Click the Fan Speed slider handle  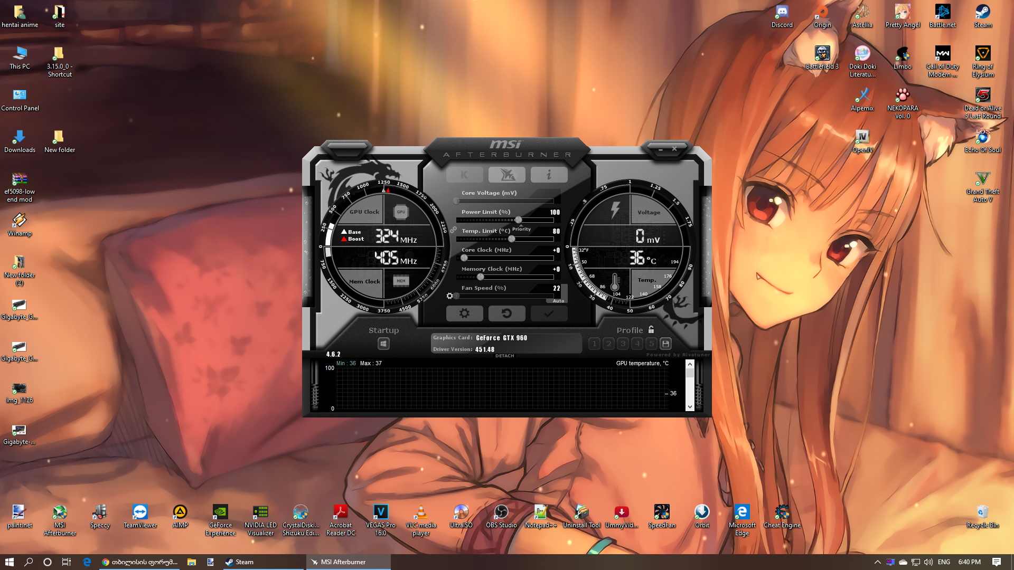point(457,296)
